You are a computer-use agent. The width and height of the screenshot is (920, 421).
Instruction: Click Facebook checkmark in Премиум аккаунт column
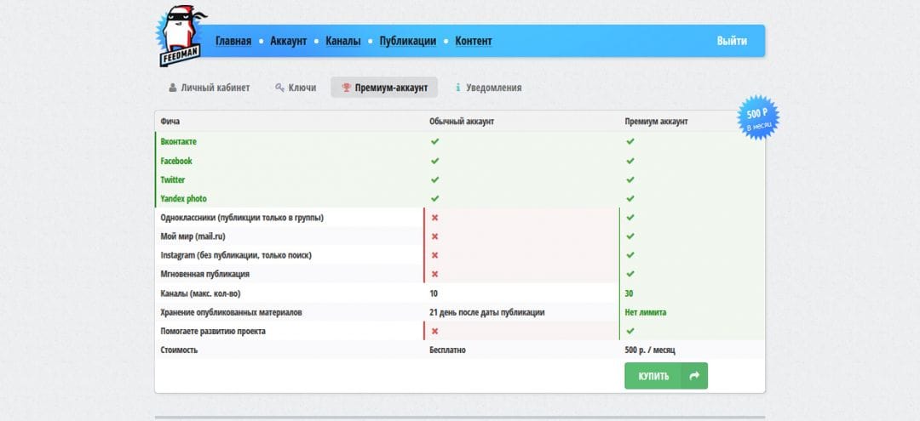630,161
